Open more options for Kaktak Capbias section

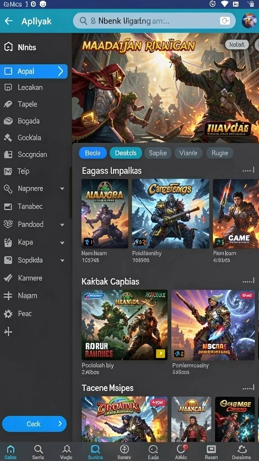[x=248, y=282]
